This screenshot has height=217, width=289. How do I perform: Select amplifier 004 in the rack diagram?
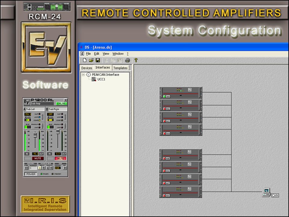pyautogui.click(x=181, y=130)
